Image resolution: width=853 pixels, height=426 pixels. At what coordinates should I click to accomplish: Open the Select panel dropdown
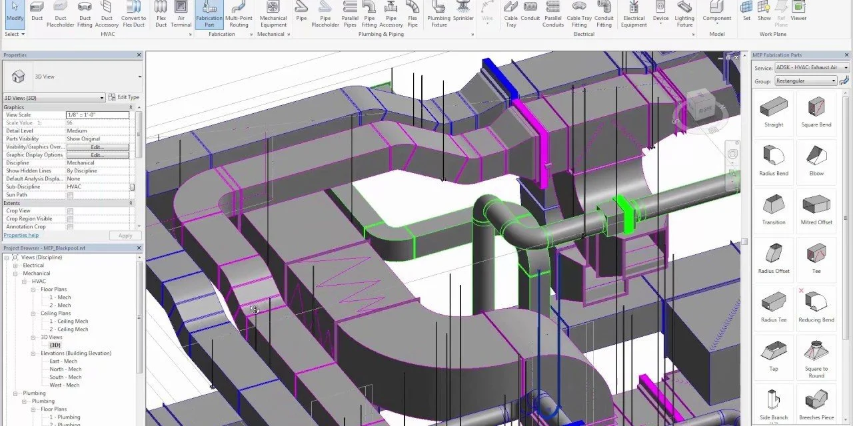pyautogui.click(x=15, y=34)
